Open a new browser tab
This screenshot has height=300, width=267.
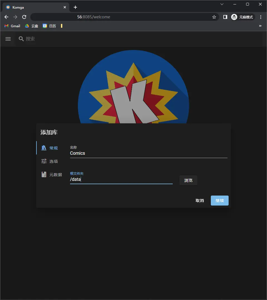coord(75,7)
